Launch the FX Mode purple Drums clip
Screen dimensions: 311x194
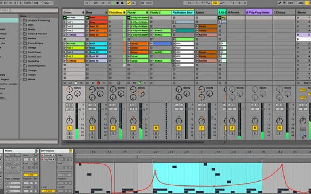[x=65, y=35]
